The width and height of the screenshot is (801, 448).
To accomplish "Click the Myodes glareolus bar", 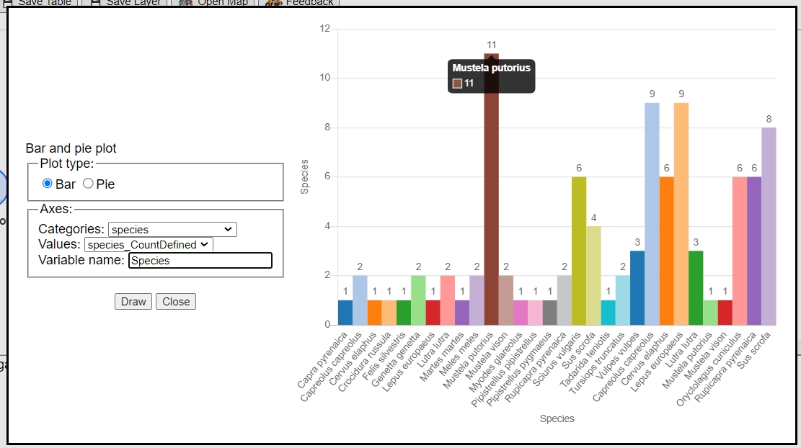I will click(x=521, y=313).
